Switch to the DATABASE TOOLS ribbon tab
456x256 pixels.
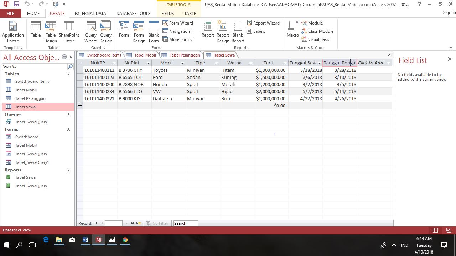pos(133,13)
